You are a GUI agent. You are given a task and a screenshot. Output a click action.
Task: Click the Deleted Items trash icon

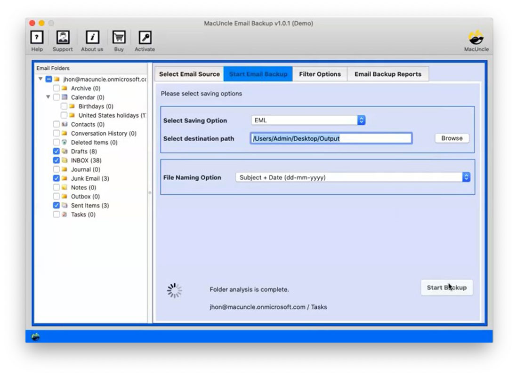point(64,142)
